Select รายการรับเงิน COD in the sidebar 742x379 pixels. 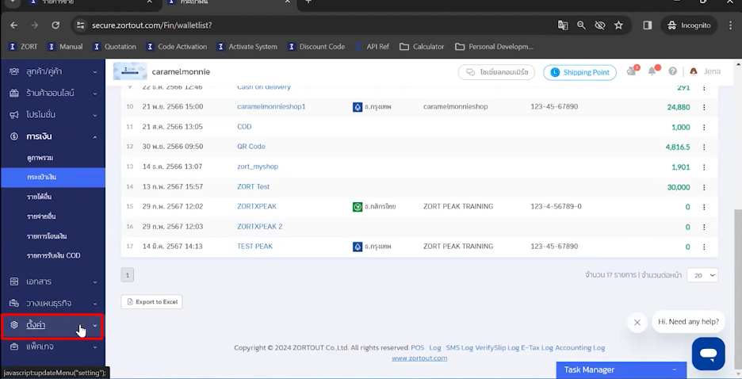[53, 255]
